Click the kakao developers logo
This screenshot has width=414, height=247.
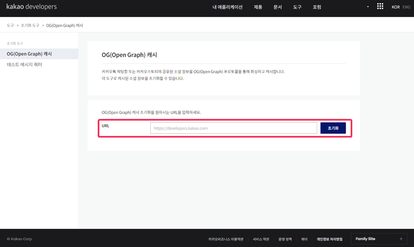pos(31,7)
